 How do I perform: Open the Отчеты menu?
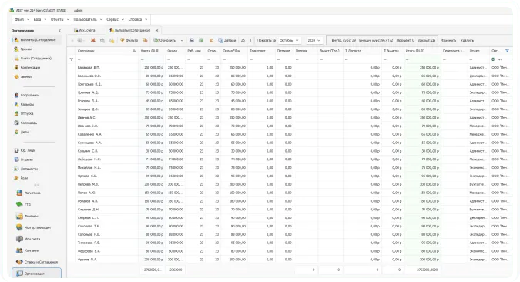tap(59, 19)
